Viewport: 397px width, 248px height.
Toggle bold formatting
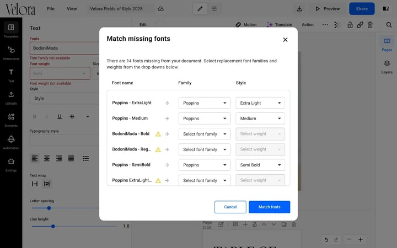[35, 117]
